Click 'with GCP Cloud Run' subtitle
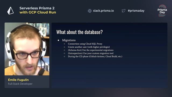 [38, 12]
